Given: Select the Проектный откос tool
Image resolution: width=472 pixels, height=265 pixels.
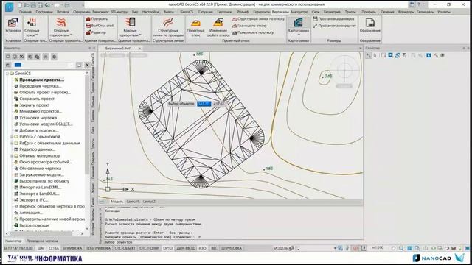Looking at the screenshot, I should [x=195, y=26].
